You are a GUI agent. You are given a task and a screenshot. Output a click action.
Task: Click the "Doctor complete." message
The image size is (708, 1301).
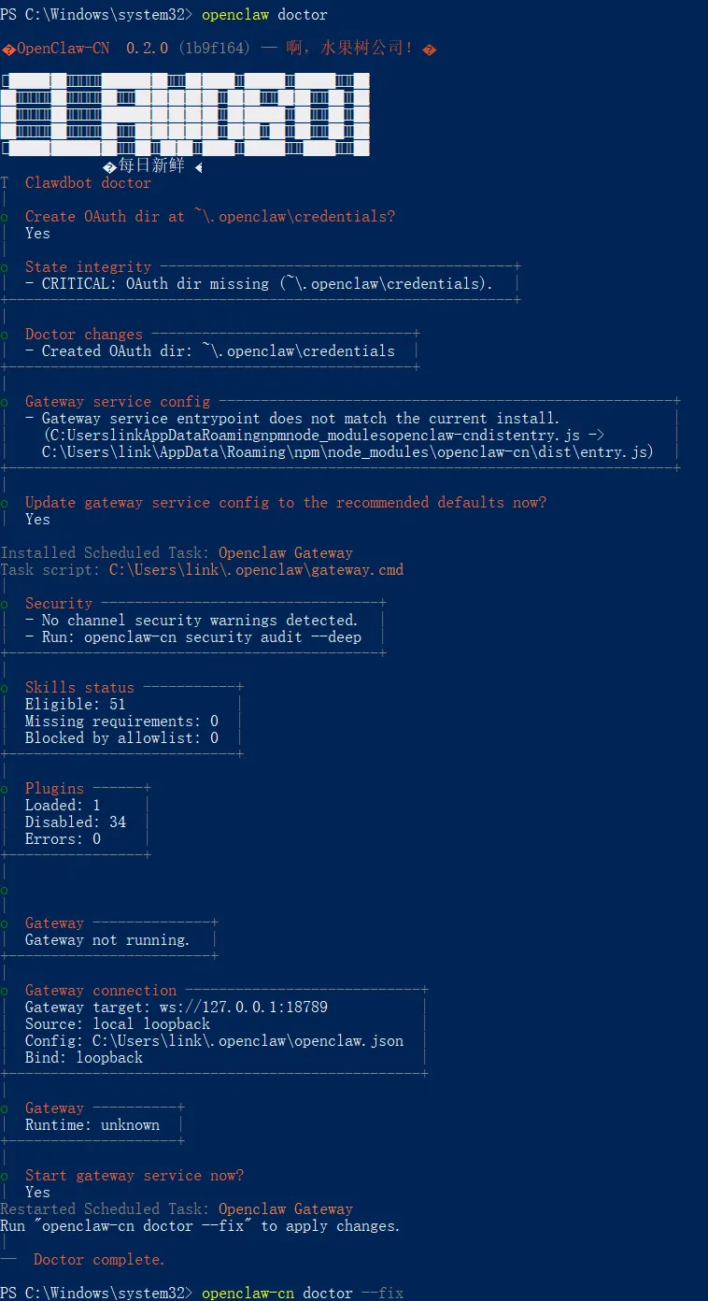click(99, 1260)
